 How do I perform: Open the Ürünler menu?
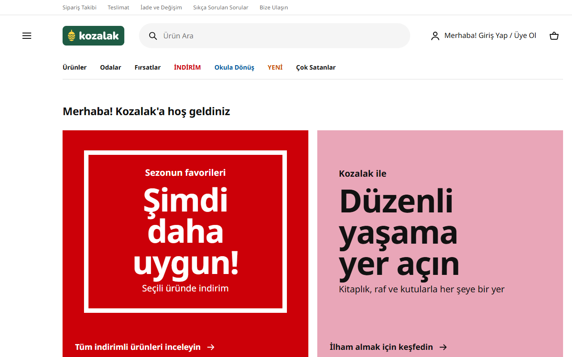coord(75,67)
